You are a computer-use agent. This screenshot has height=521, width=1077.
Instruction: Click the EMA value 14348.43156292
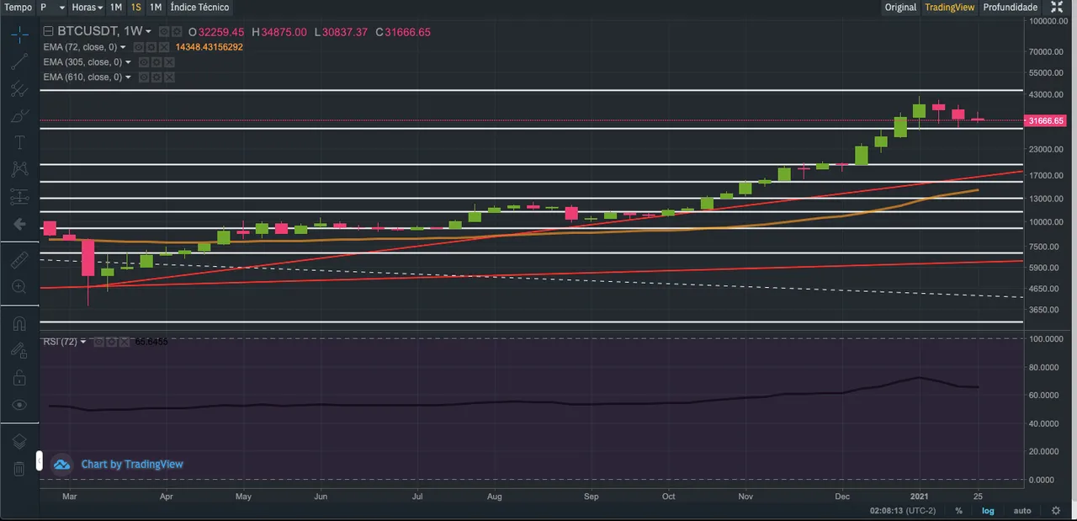pyautogui.click(x=210, y=47)
